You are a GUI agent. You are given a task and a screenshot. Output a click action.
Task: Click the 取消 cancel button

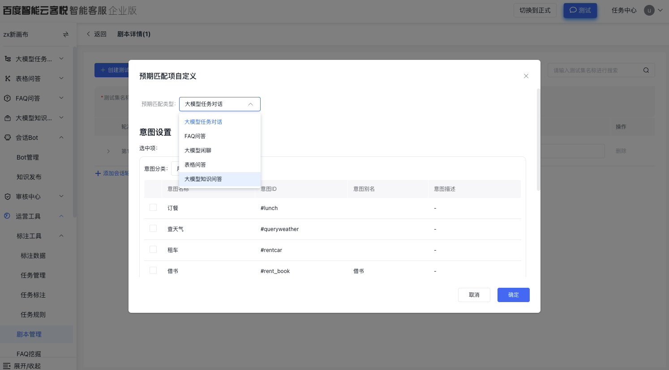point(474,295)
